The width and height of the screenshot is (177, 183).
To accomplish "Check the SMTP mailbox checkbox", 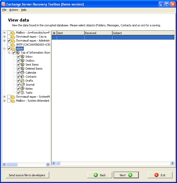I will coord(9,45).
